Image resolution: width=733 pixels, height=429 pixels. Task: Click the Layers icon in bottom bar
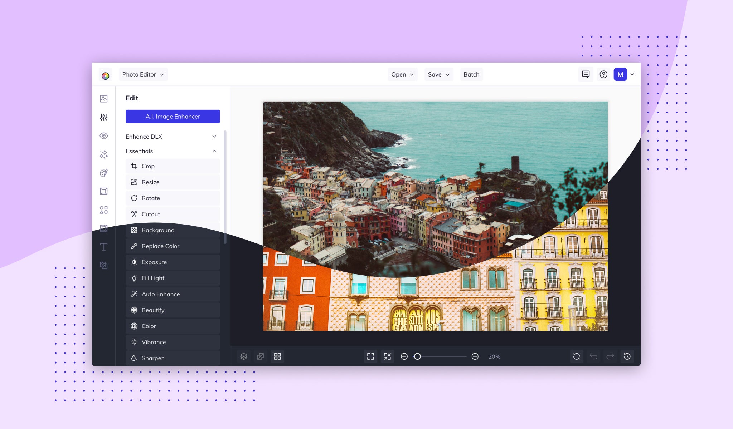tap(244, 356)
